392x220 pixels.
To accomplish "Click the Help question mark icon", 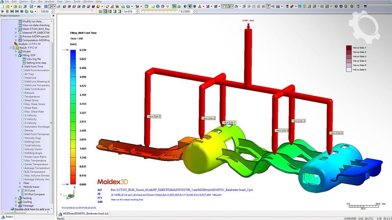I will [x=168, y=6].
